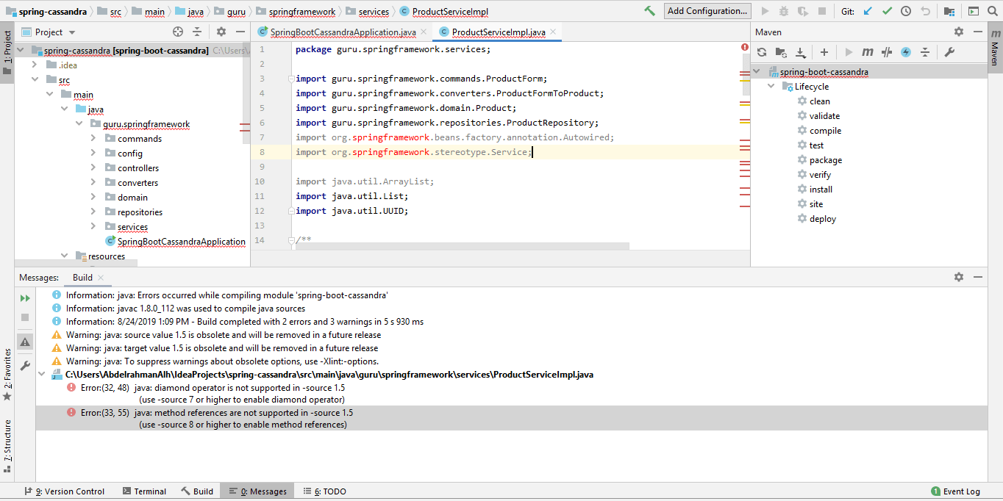Image resolution: width=1003 pixels, height=501 pixels.
Task: Open the Terminal tool window
Action: 144,491
